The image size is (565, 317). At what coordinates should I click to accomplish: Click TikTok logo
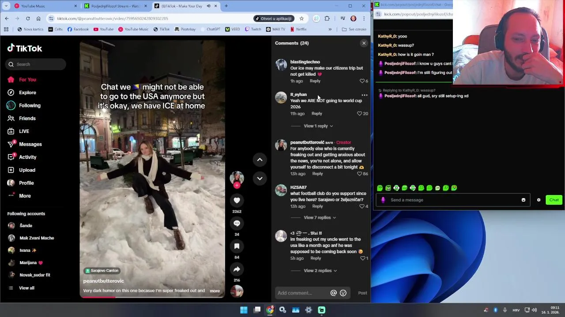[x=25, y=48]
